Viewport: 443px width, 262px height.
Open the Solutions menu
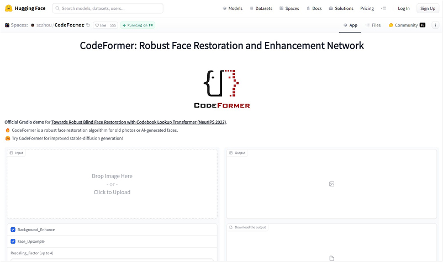coord(341,8)
